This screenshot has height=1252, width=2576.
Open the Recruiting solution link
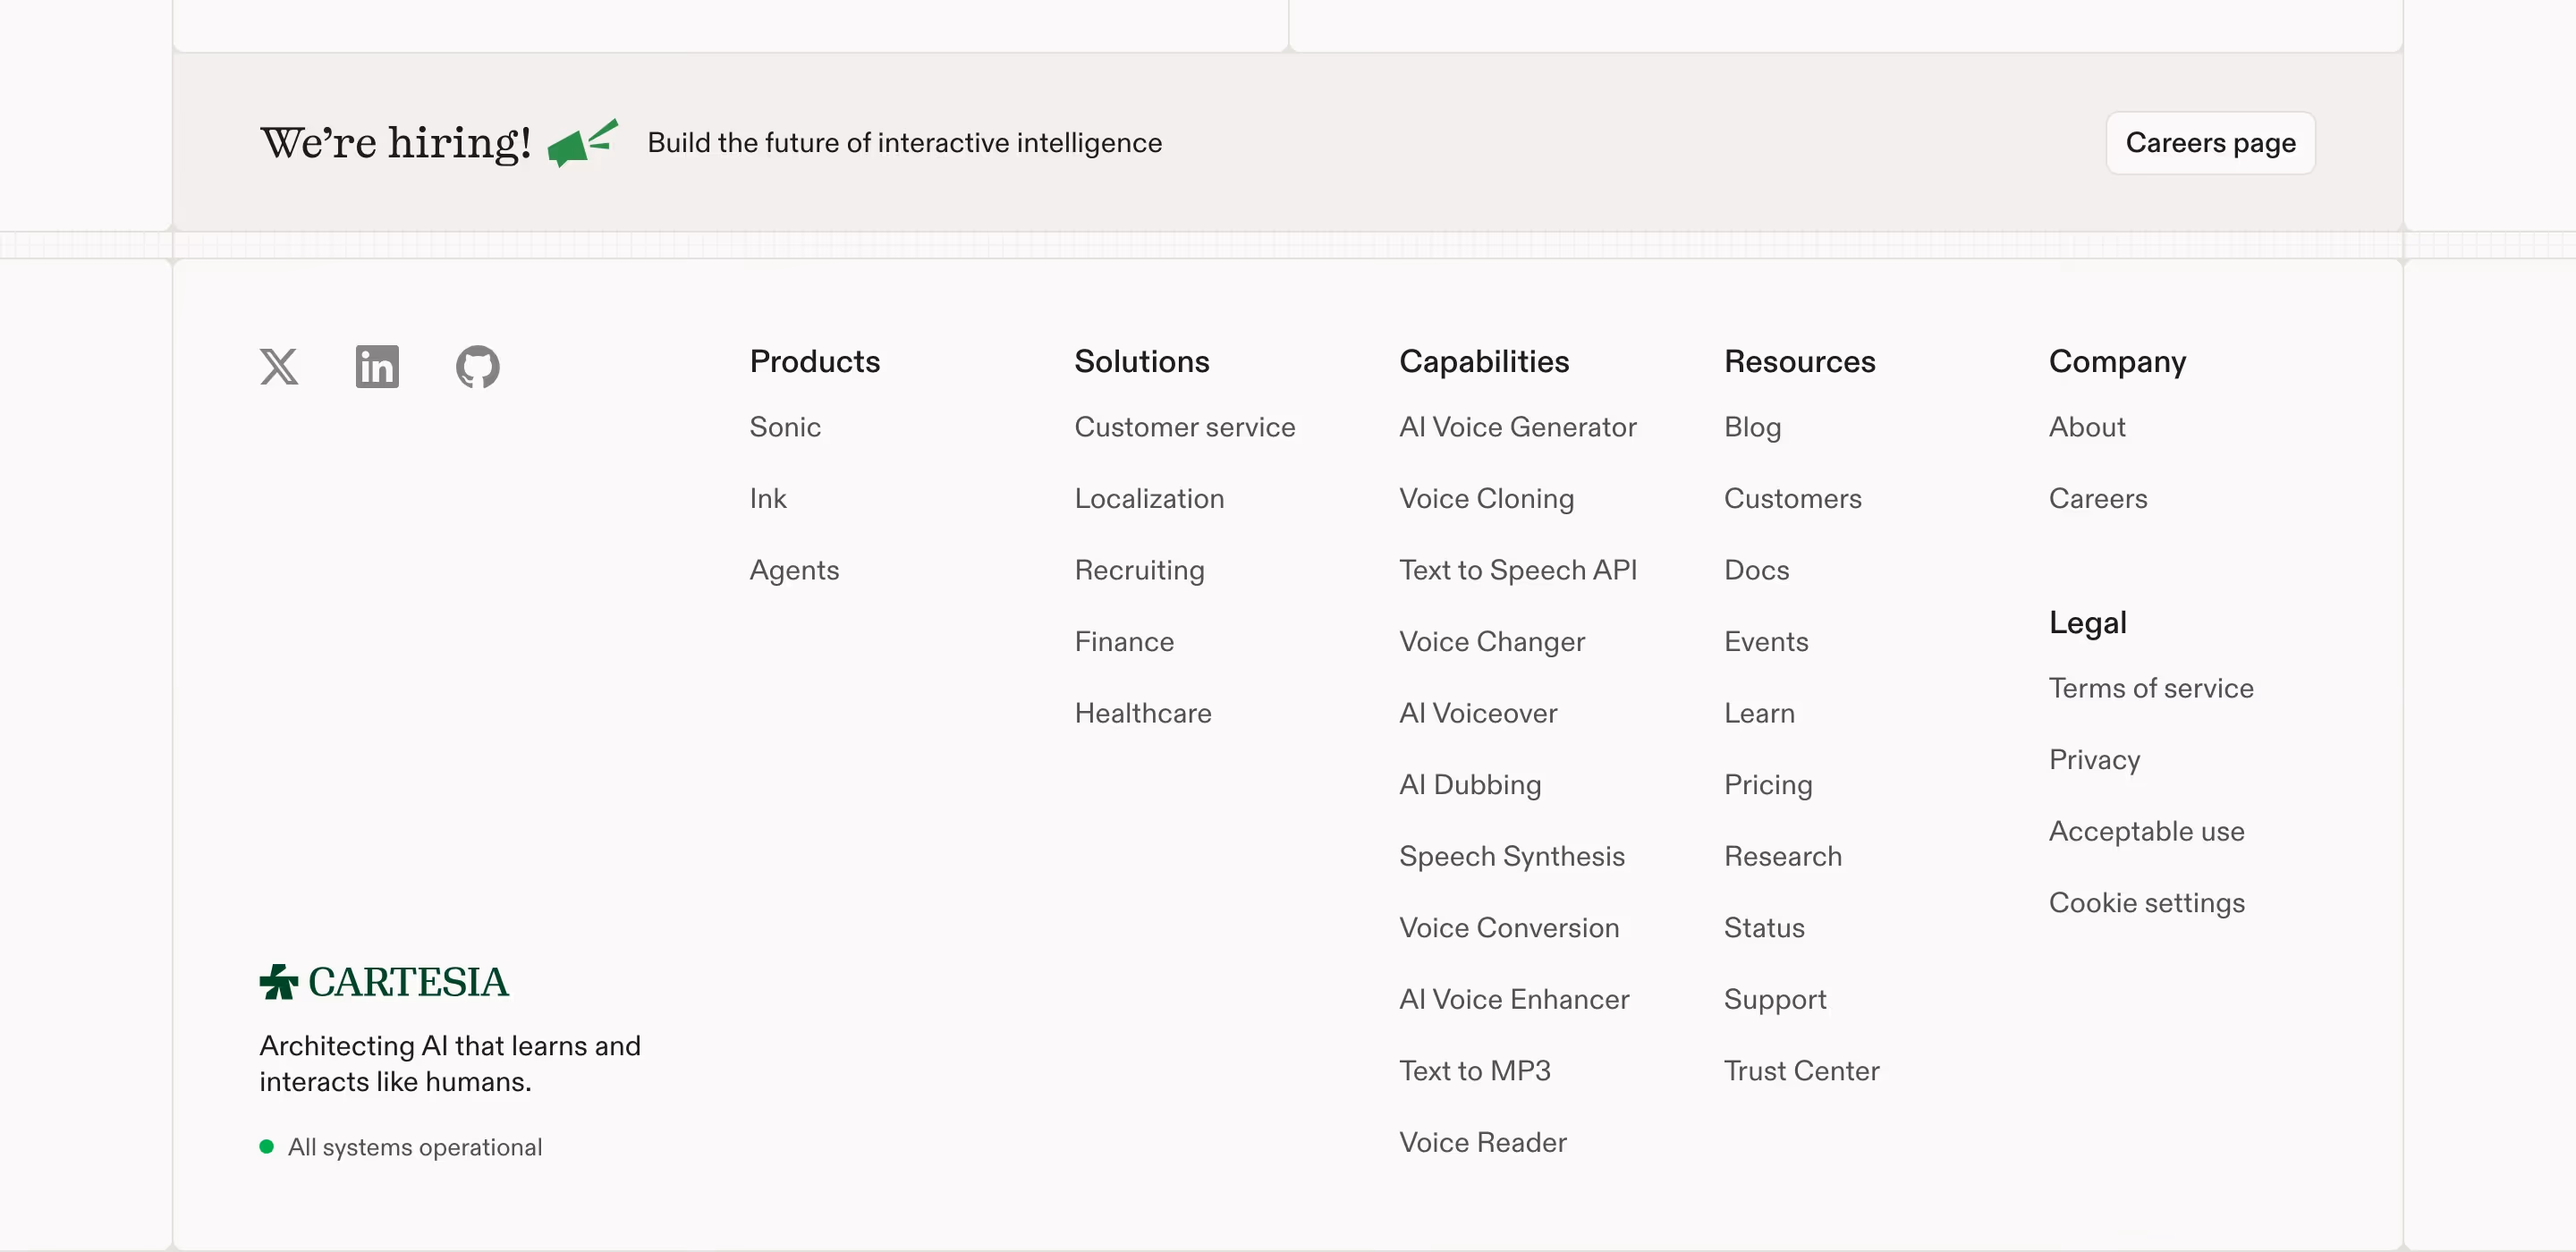(x=1139, y=570)
